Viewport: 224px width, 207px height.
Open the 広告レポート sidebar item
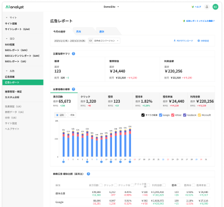[23, 82]
